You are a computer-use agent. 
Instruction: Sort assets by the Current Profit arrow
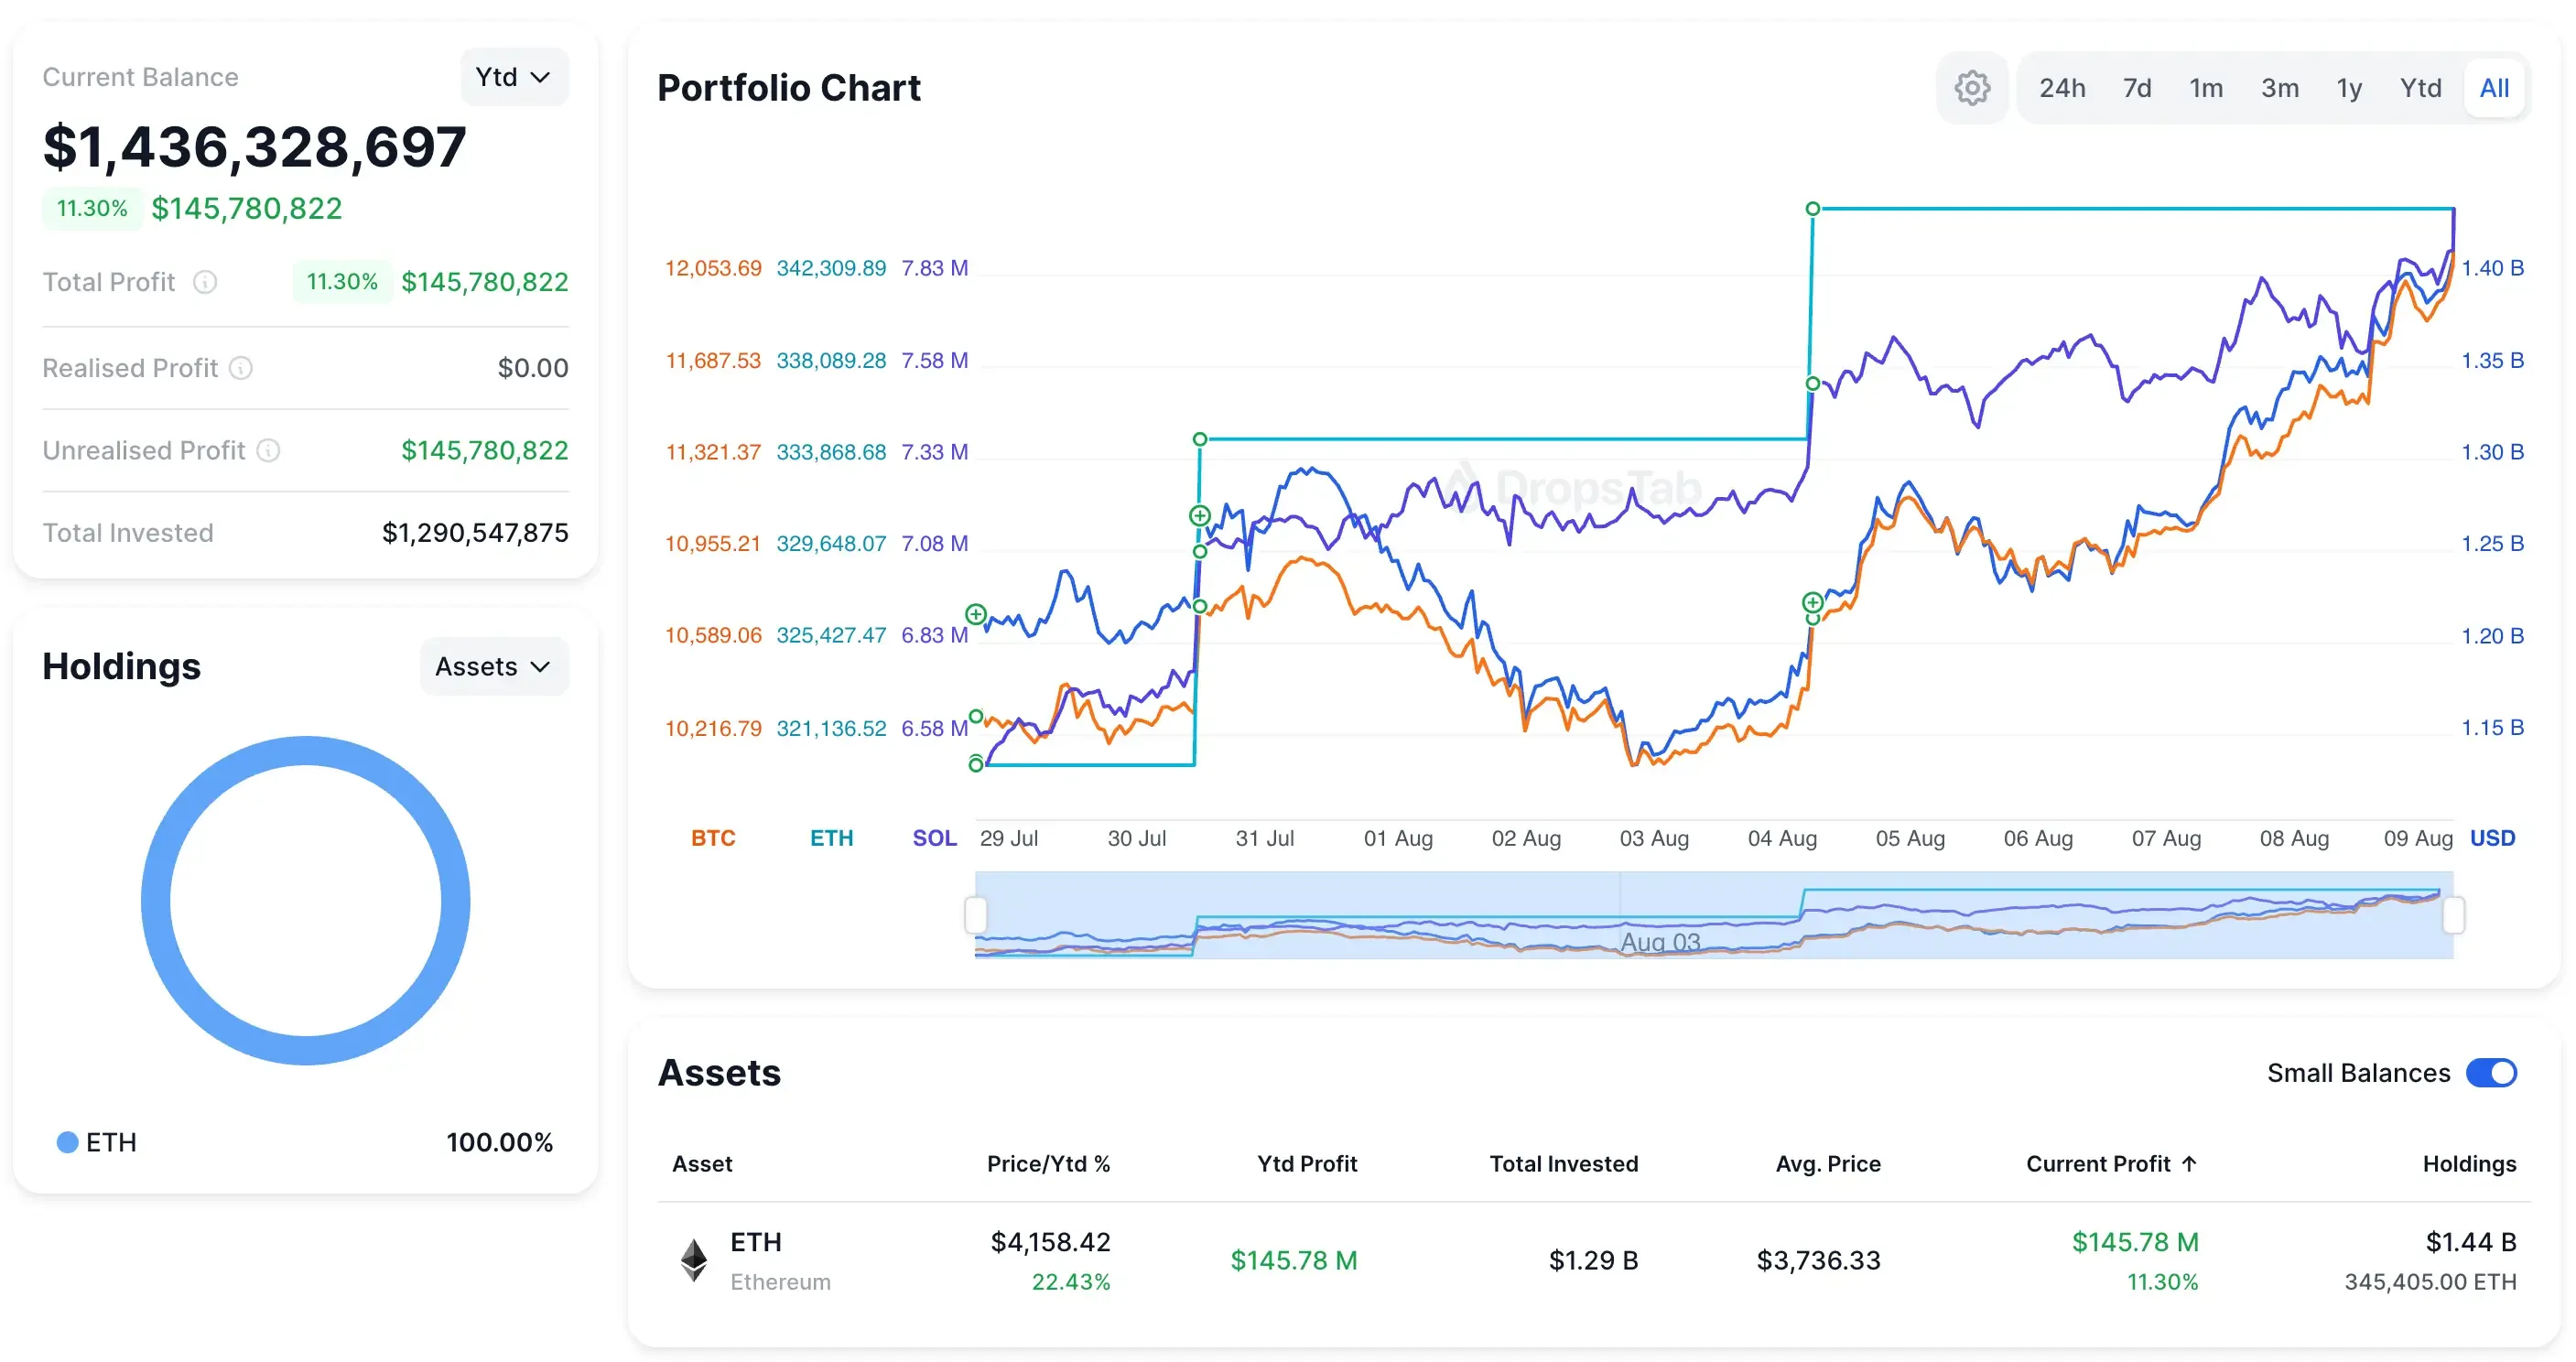coord(2189,1163)
